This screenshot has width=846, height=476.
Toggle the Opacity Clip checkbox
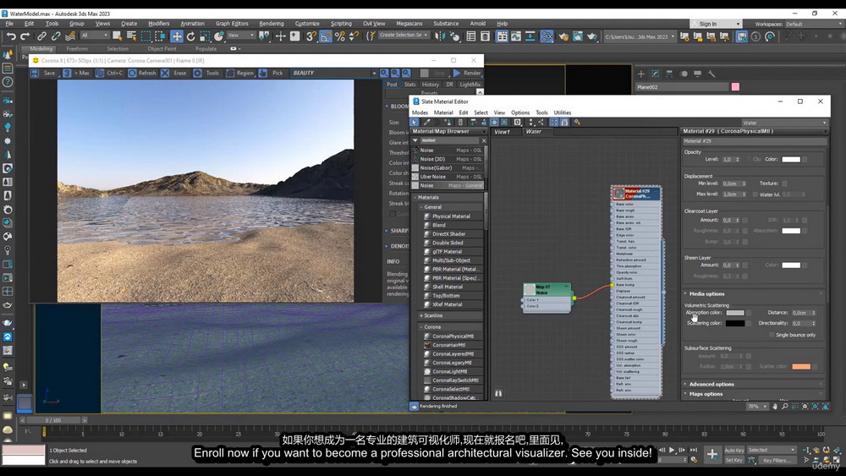coord(747,159)
